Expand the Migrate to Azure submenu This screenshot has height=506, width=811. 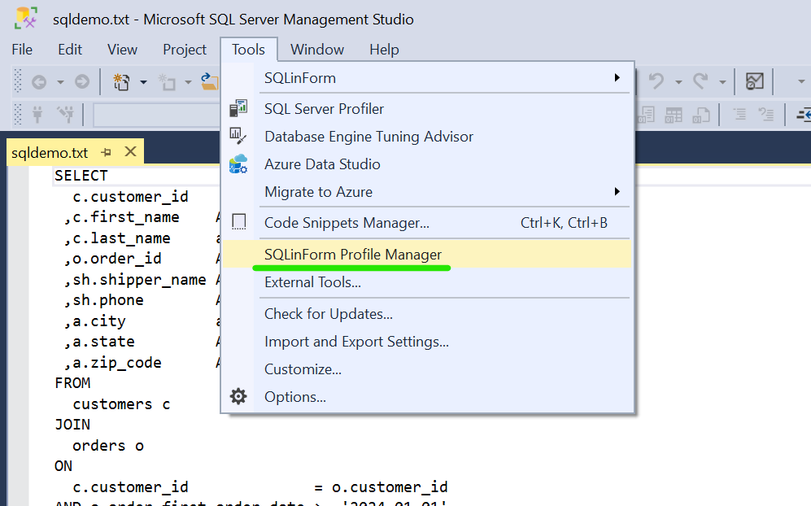[x=617, y=192]
